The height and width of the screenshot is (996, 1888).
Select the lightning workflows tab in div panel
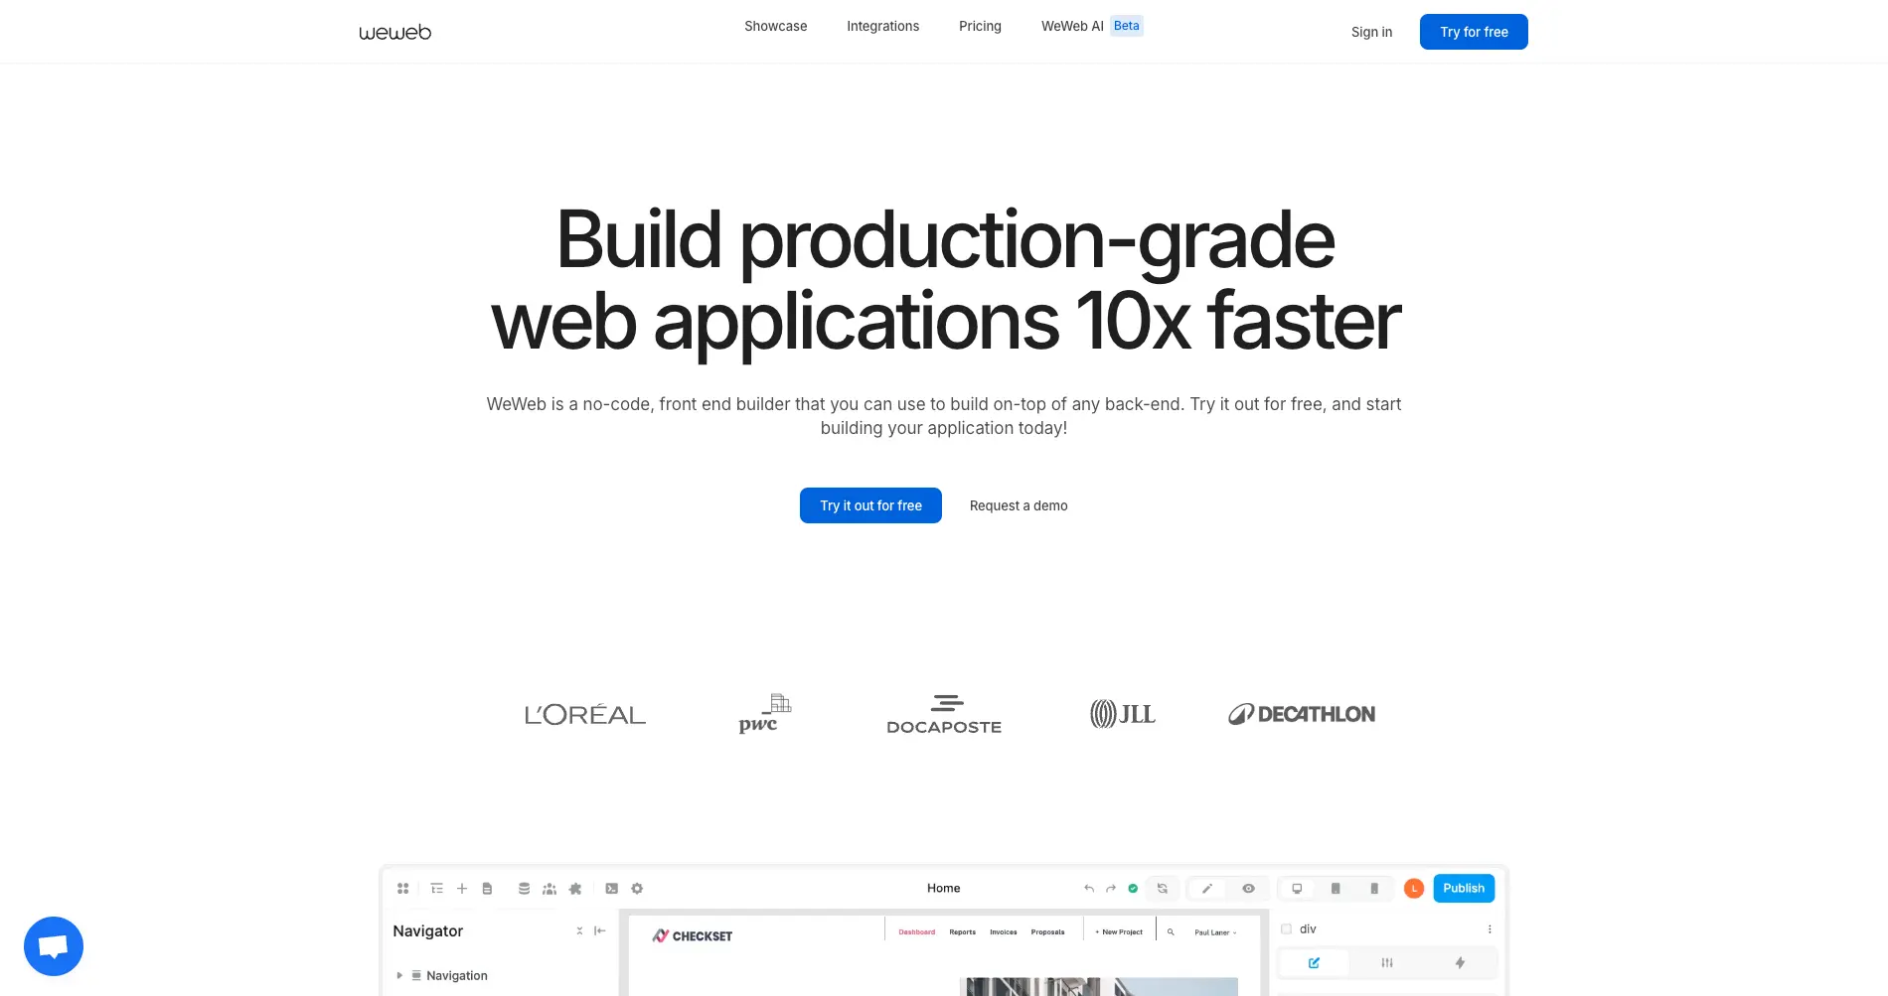pyautogui.click(x=1460, y=962)
